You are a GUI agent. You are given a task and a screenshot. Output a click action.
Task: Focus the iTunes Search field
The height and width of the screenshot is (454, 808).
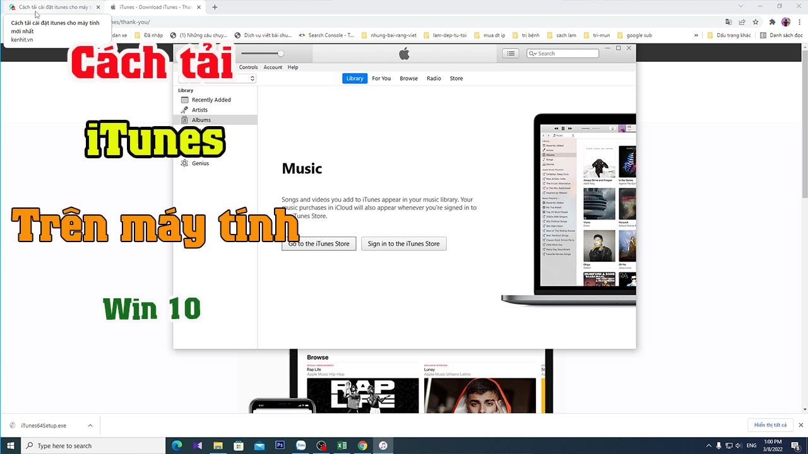coord(563,54)
